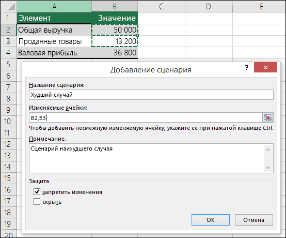Click the dialog help question mark
286x238 pixels.
(247, 67)
